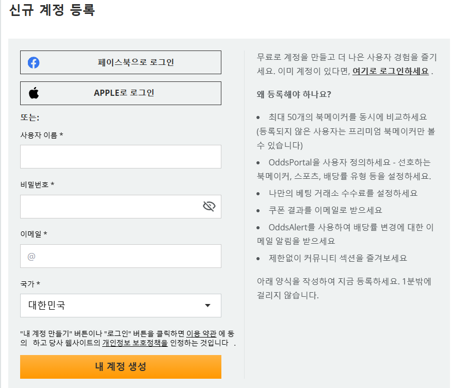
Task: Select the 페이스북으로 로그인 button text
Action: click(x=136, y=62)
